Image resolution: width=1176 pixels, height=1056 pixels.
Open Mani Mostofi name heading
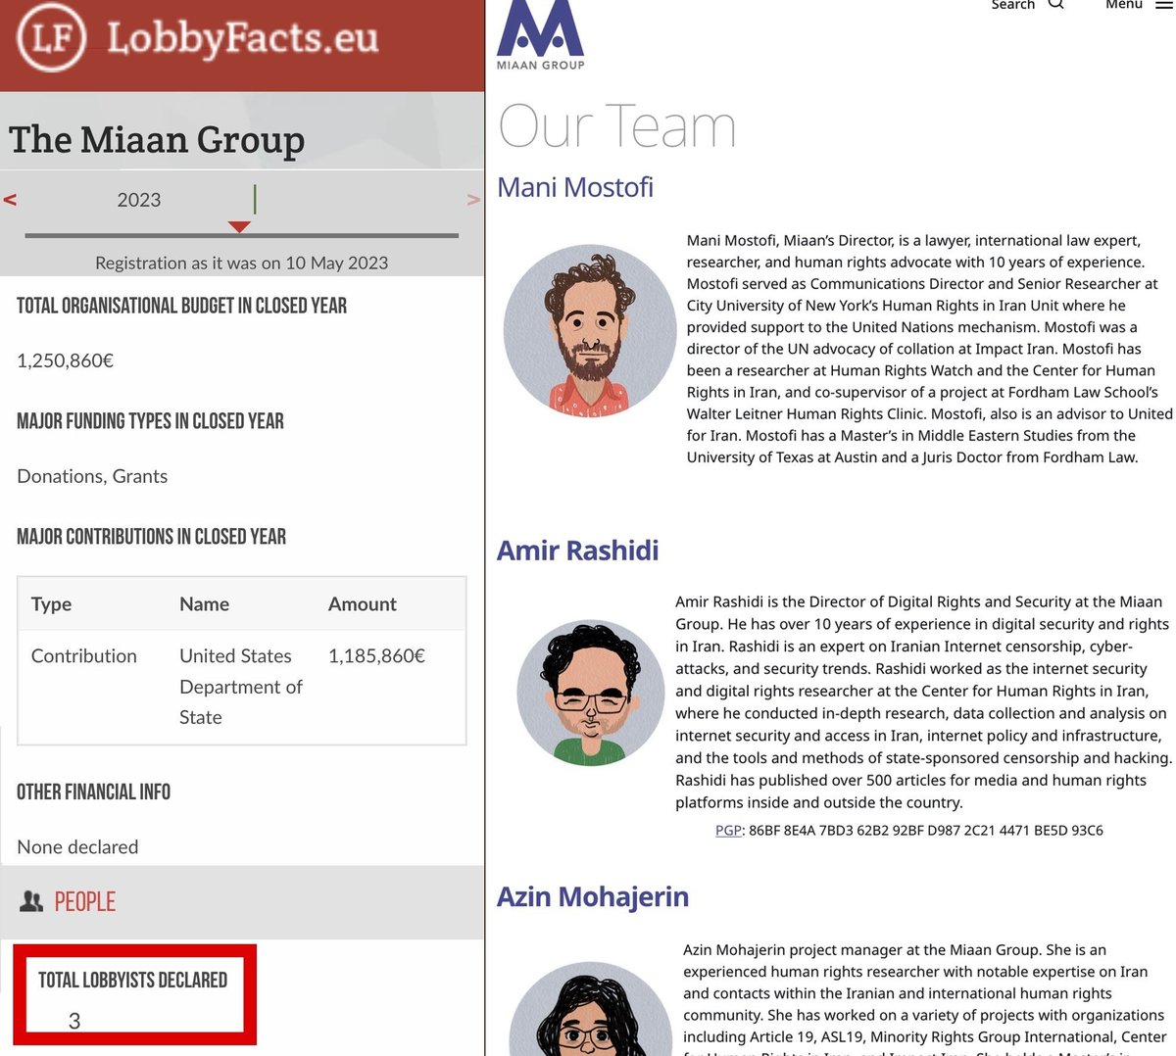tap(575, 187)
